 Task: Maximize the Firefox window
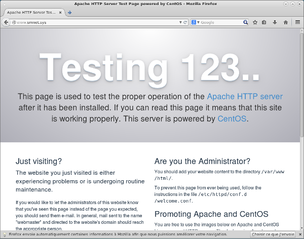pos(292,4)
